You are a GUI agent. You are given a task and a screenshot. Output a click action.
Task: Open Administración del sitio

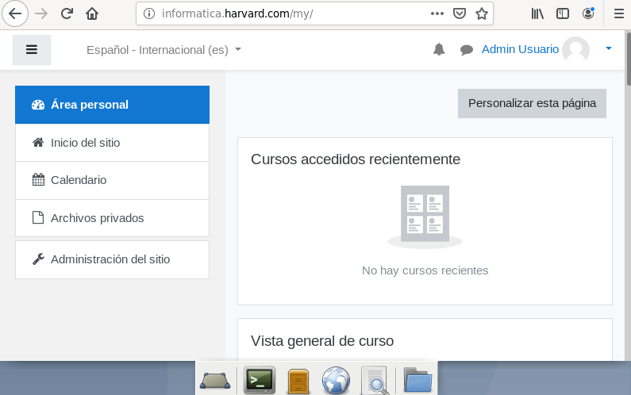(x=112, y=259)
